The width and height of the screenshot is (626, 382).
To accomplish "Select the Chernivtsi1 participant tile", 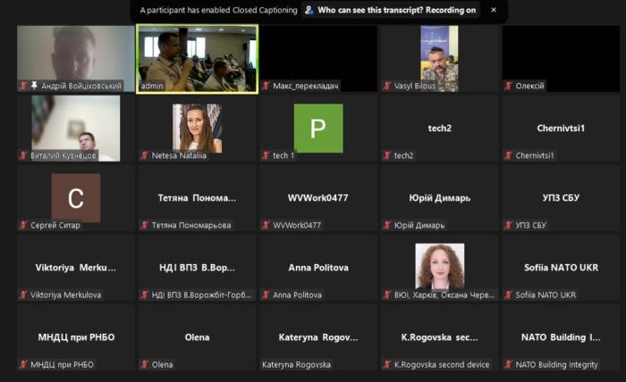I will point(561,128).
